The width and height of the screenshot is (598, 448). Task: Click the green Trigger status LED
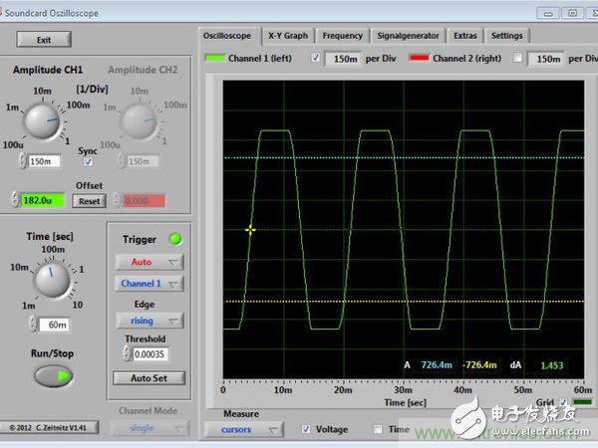point(177,239)
